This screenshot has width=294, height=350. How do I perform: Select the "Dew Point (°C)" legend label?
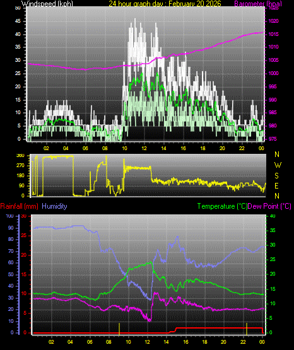click(x=269, y=206)
